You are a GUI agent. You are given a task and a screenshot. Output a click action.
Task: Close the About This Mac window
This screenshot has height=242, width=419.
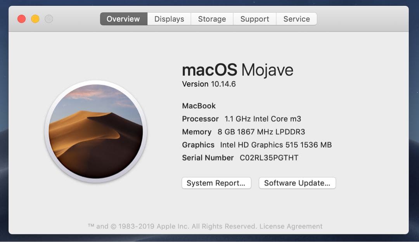point(21,18)
